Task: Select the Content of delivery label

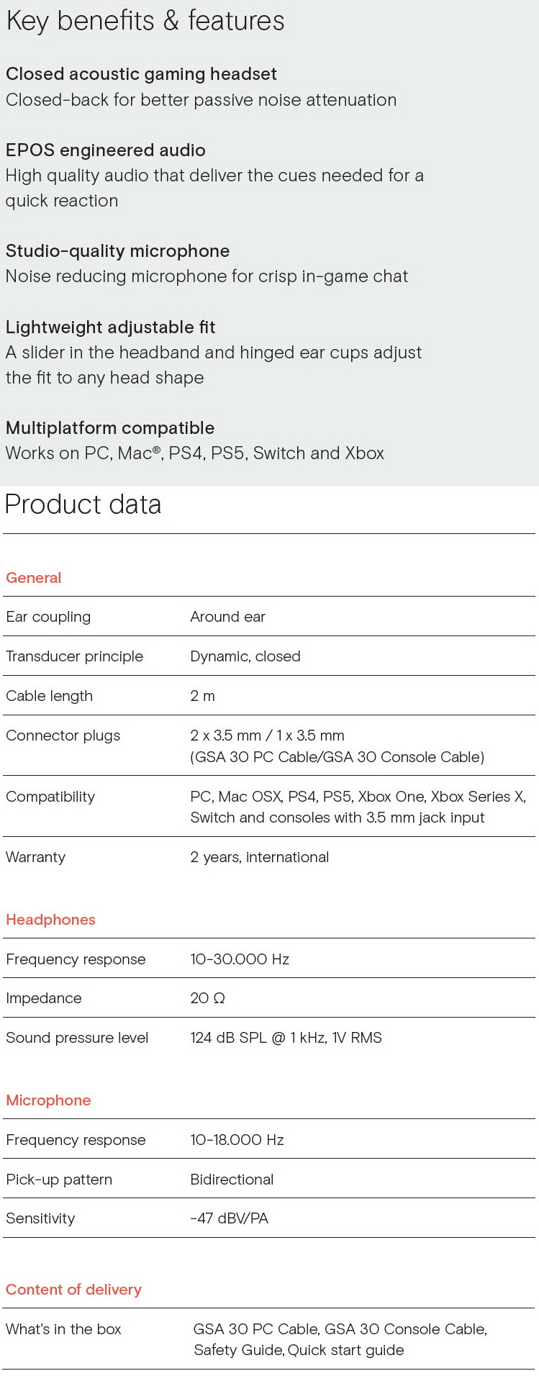Action: 73,1290
